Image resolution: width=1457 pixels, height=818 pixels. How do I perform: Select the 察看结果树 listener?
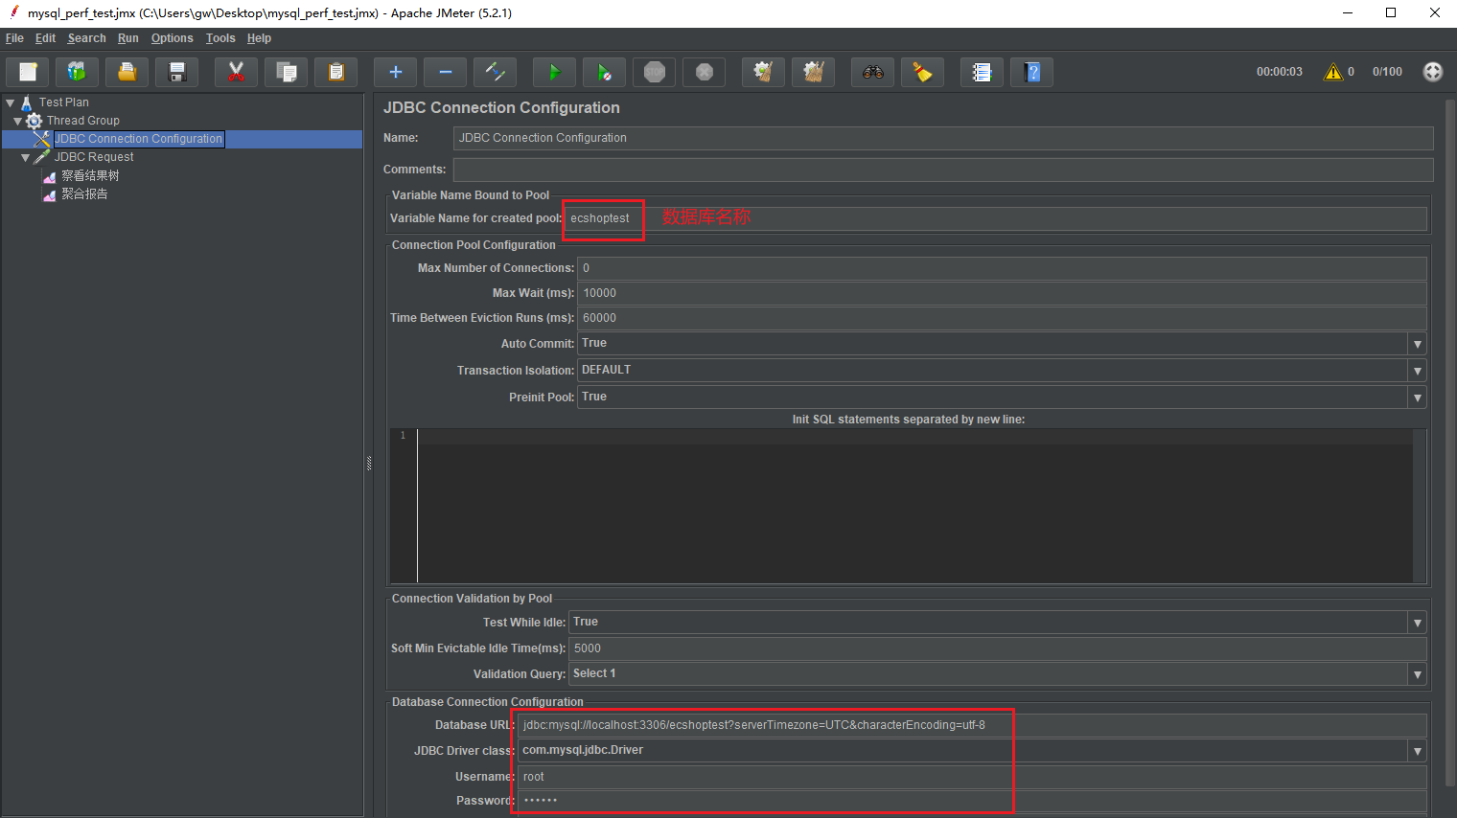90,176
